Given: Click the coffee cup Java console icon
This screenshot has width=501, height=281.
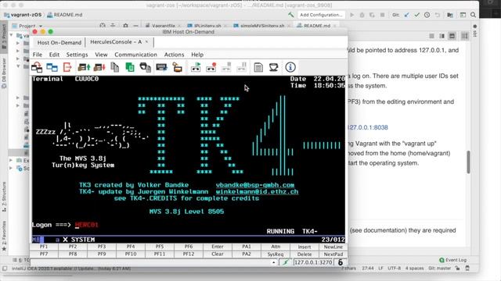Looking at the screenshot, I should 273,67.
